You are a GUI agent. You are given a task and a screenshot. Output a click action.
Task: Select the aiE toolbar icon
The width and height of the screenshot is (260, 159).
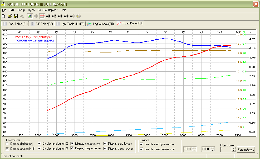(x=72, y=16)
